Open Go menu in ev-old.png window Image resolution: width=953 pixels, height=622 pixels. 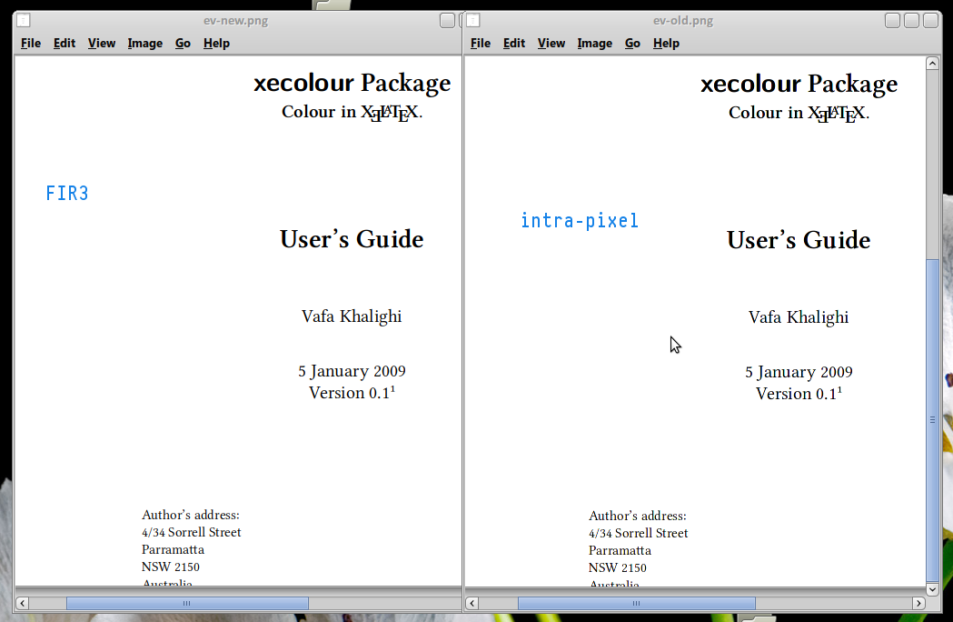(x=632, y=43)
